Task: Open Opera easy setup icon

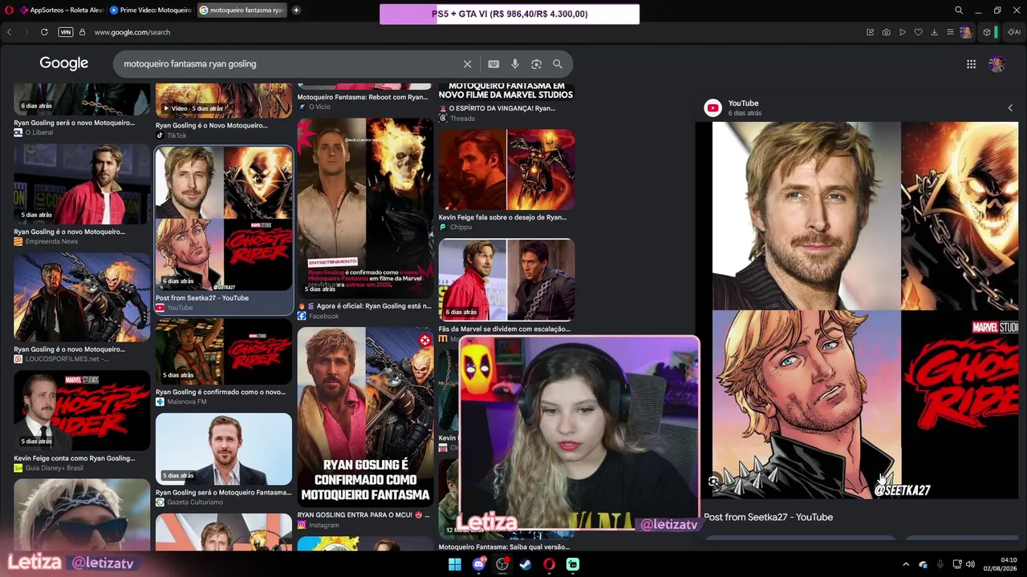Action: (950, 32)
